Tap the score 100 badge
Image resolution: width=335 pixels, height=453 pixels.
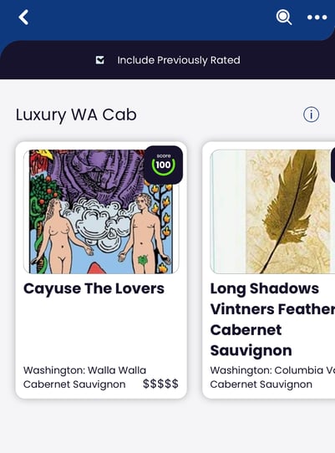click(x=164, y=165)
